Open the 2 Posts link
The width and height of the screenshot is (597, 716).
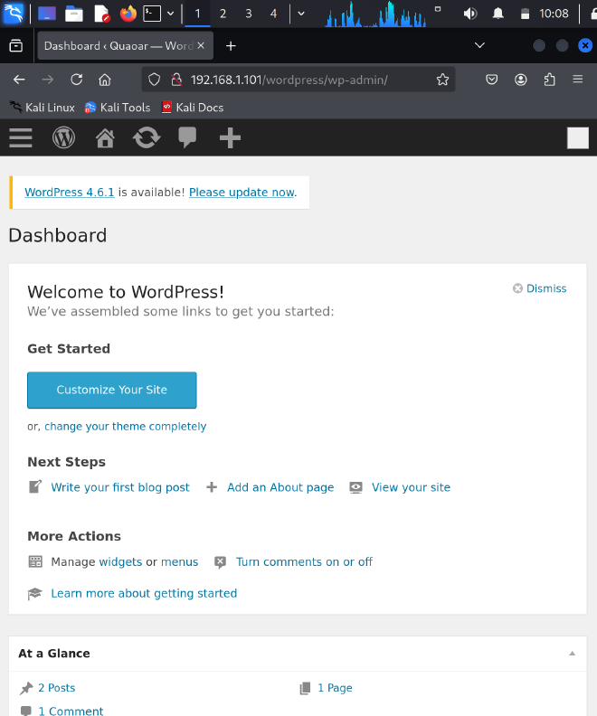(x=57, y=688)
